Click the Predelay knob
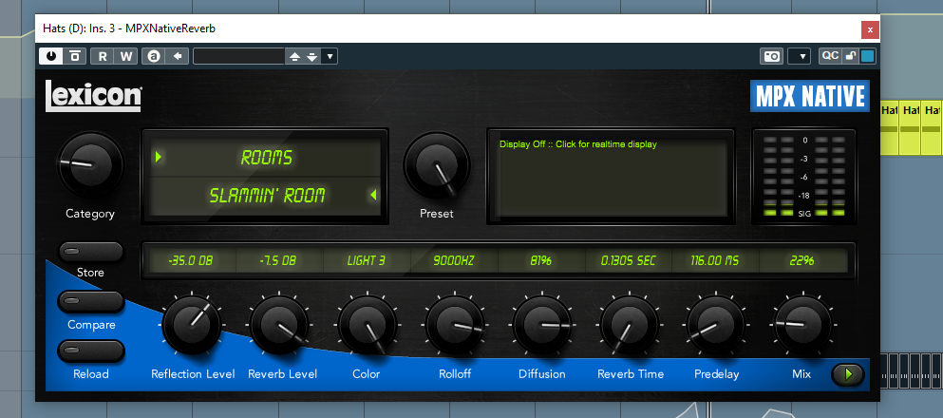943x418 pixels. pos(717,324)
